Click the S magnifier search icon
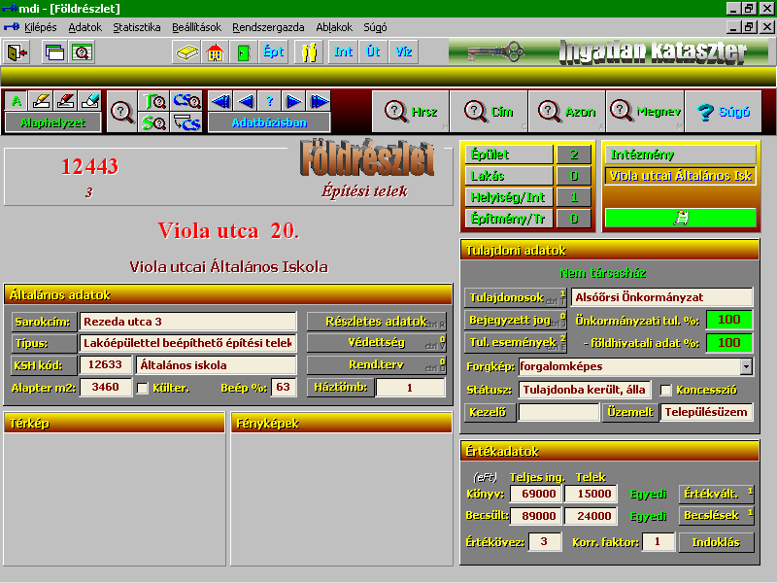 click(x=154, y=122)
